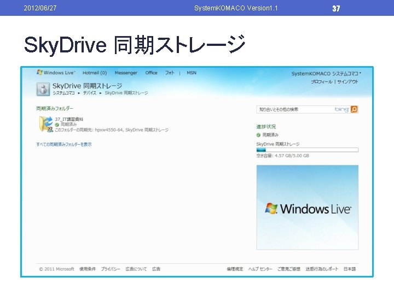
Task: Click the Windows Live banner image
Action: point(308,207)
